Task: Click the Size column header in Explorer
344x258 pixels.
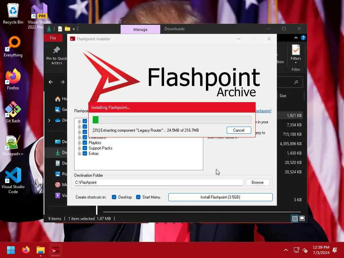Action: click(x=283, y=96)
